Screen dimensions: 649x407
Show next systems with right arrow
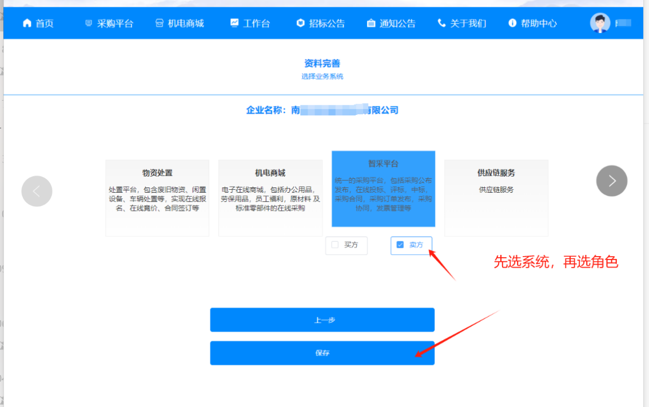pyautogui.click(x=612, y=181)
